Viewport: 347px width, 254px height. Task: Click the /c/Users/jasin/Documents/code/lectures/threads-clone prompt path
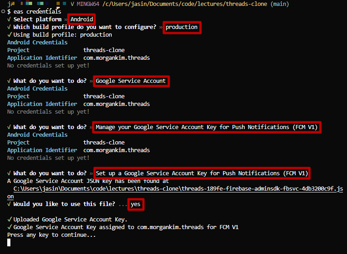[x=185, y=4]
